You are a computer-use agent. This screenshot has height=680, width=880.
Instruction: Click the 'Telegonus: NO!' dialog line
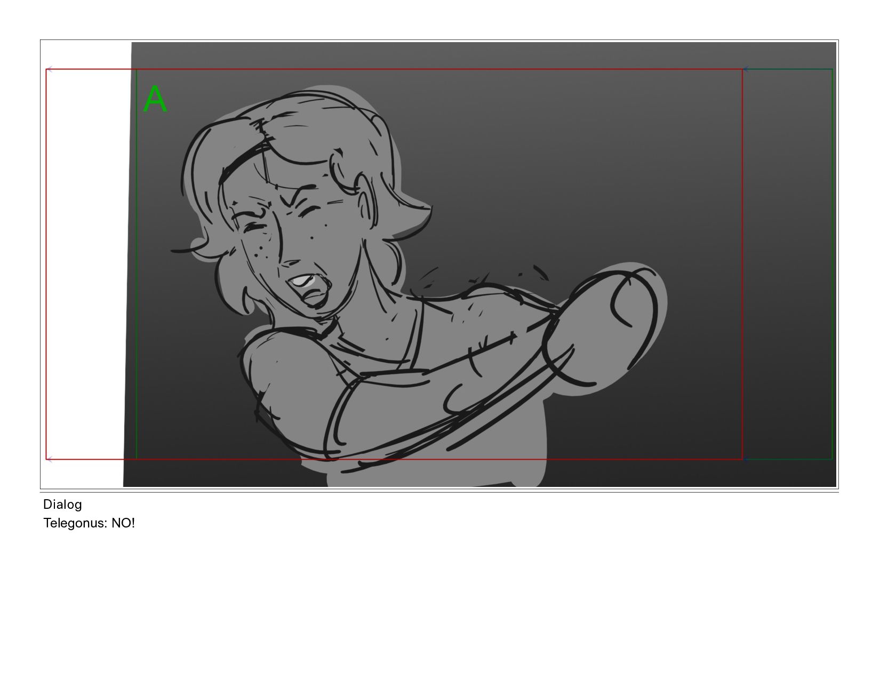89,523
